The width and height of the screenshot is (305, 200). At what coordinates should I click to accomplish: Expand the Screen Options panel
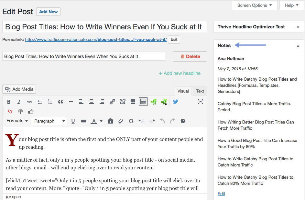[255, 5]
